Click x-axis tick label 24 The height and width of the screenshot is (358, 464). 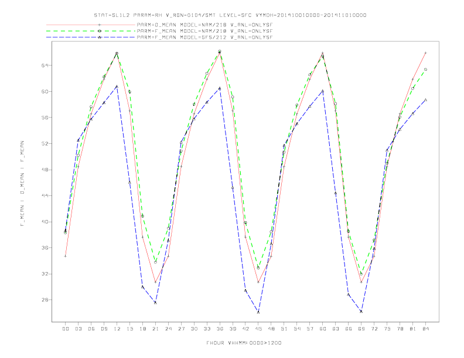(168, 329)
